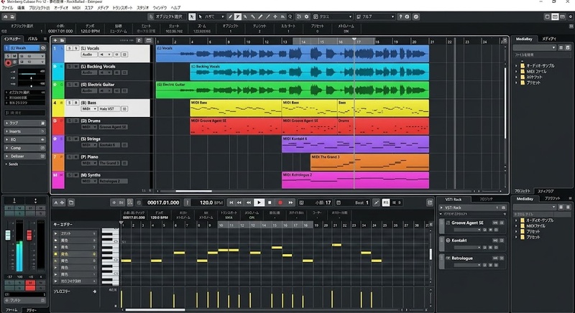Open the Bass track MIDI dropdown

tap(89, 108)
